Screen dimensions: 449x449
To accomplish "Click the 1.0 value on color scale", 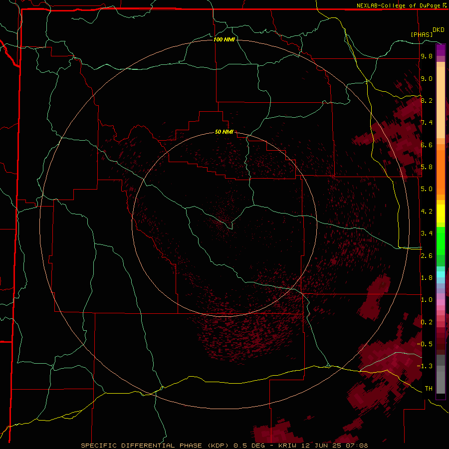I will coord(427,300).
